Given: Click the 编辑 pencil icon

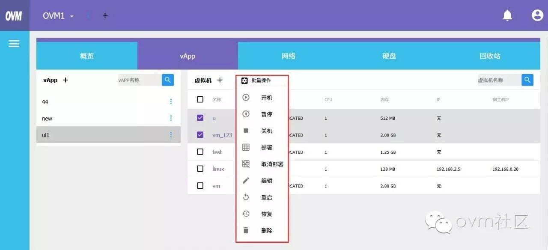Looking at the screenshot, I should (x=246, y=181).
